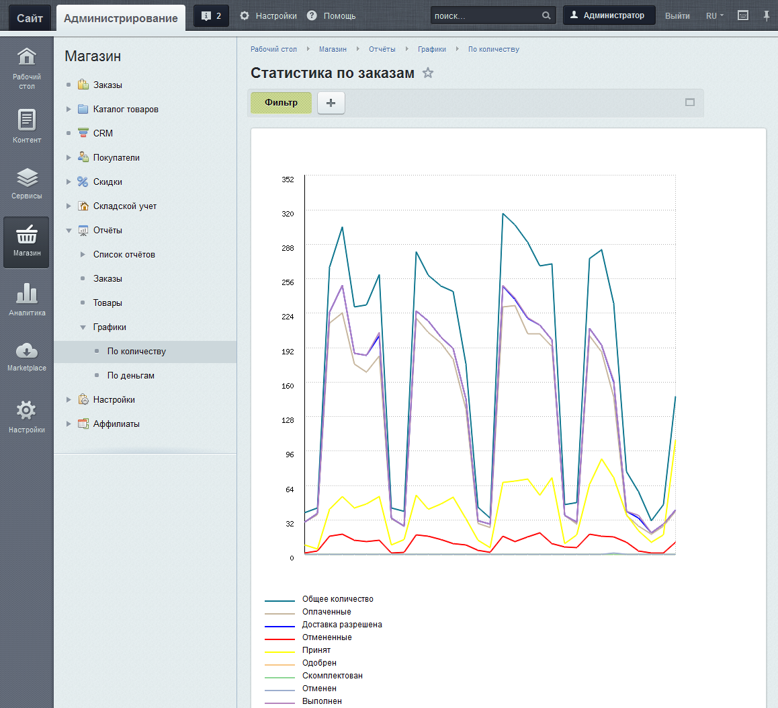Click the Аффилиаты icon in menu

tap(83, 424)
